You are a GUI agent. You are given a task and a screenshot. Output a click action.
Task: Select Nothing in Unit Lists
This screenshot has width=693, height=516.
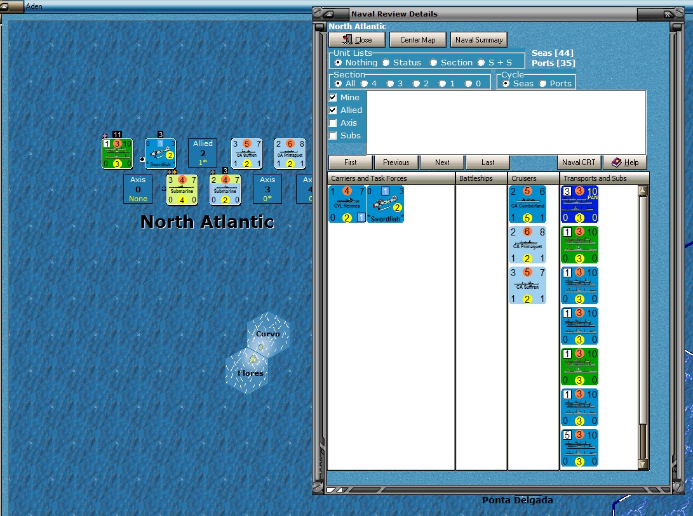click(x=356, y=62)
